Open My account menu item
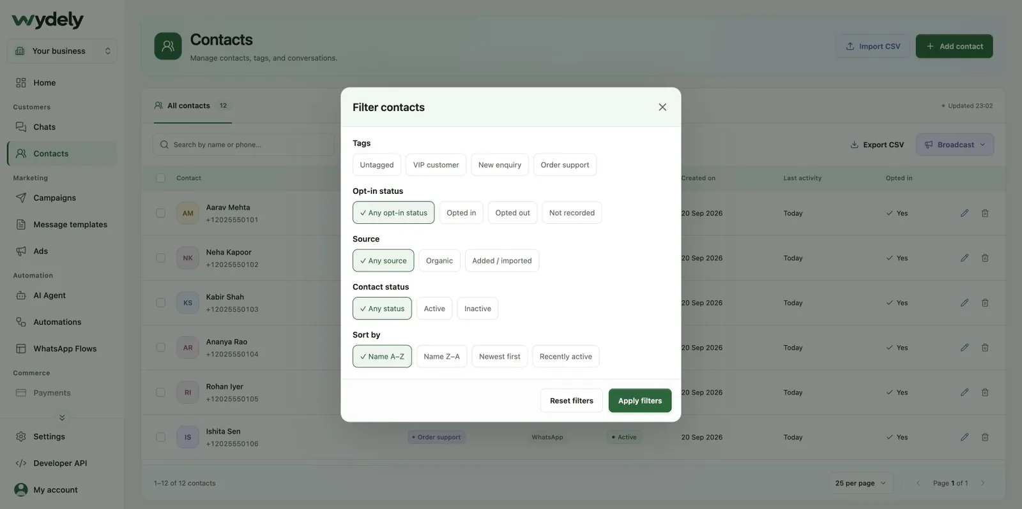Screen dimensions: 1022x509 (x=62, y=490)
